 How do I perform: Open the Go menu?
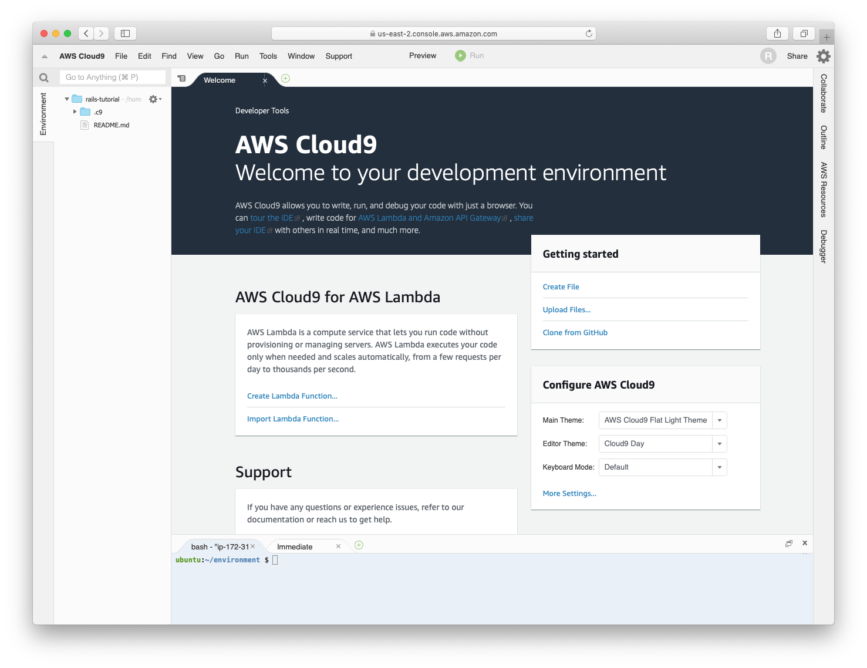pyautogui.click(x=219, y=56)
